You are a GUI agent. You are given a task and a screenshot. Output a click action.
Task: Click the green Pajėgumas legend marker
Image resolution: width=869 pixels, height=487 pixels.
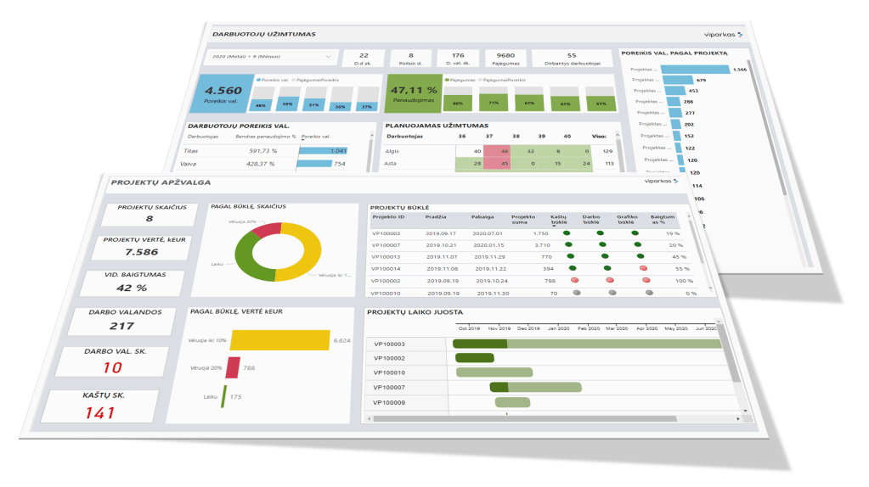445,79
